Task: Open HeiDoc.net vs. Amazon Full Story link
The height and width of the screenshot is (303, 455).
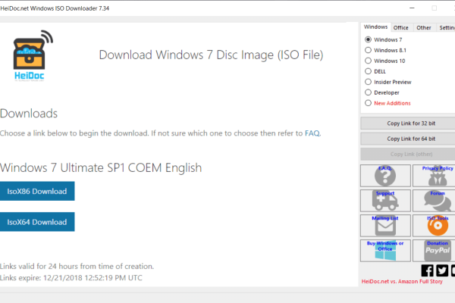Action: [x=402, y=283]
